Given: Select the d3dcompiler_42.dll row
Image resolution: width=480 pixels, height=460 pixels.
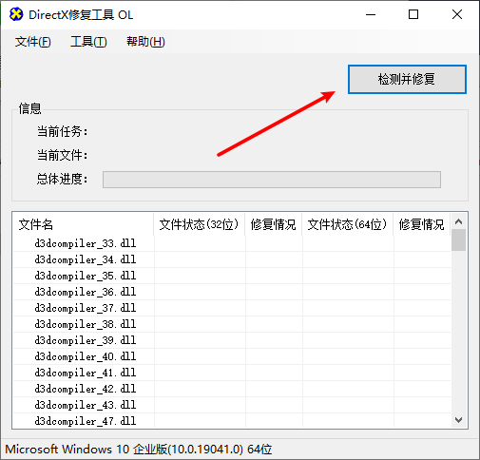Looking at the screenshot, I should pos(232,389).
